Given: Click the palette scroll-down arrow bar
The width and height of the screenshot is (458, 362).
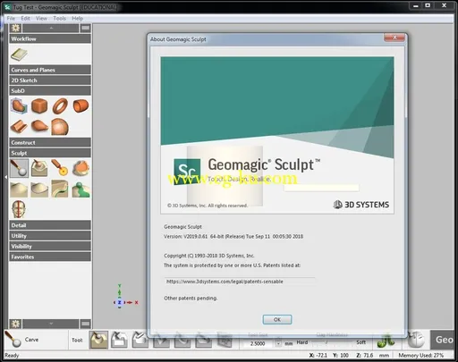Looking at the screenshot, I should [x=51, y=324].
